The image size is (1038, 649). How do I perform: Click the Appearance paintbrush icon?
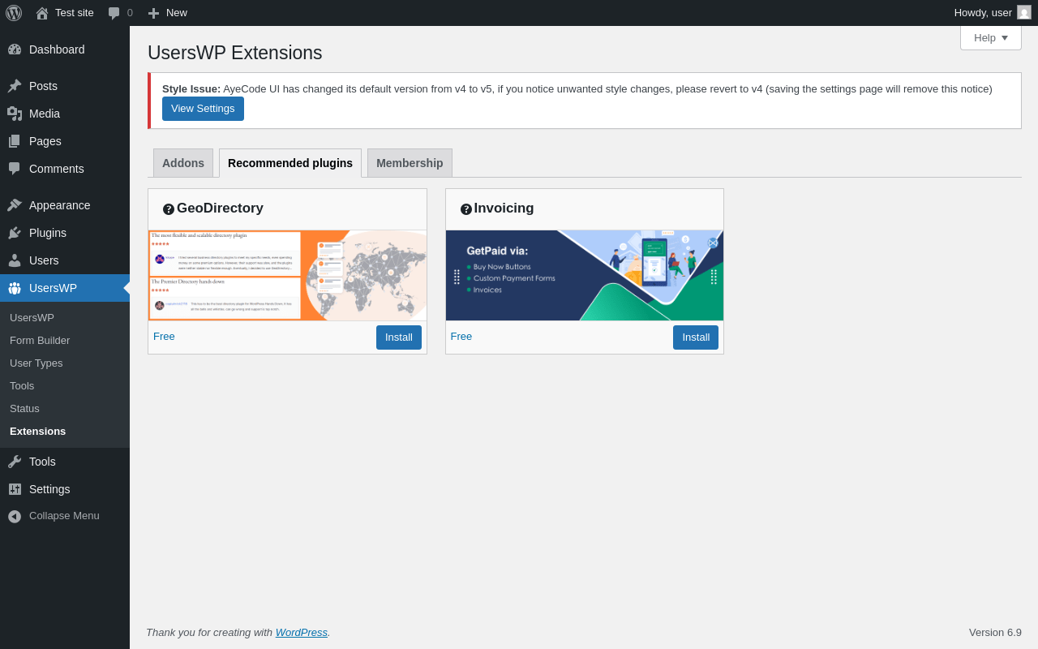[15, 205]
